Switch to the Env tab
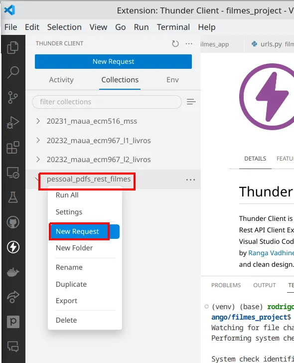294x363 pixels. tap(172, 80)
